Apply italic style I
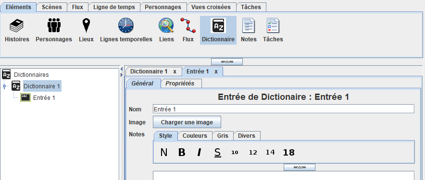The image size is (425, 180). [199, 152]
